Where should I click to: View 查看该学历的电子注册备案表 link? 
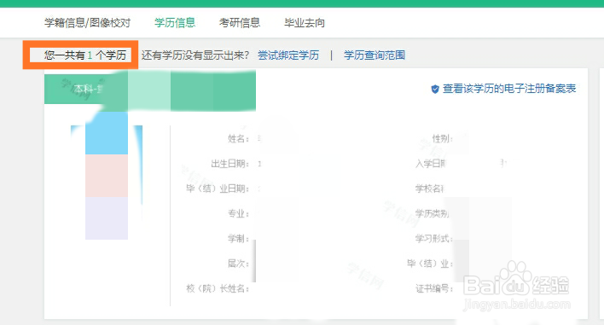point(509,89)
